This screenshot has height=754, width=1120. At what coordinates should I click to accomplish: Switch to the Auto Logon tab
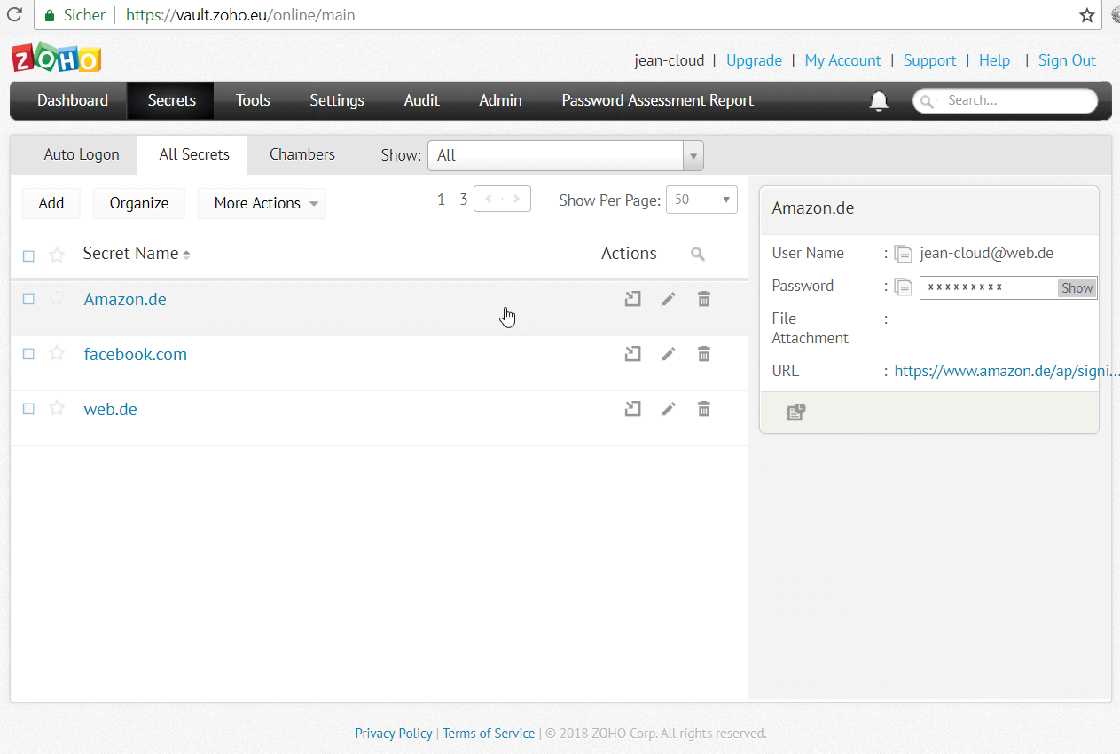pyautogui.click(x=82, y=154)
